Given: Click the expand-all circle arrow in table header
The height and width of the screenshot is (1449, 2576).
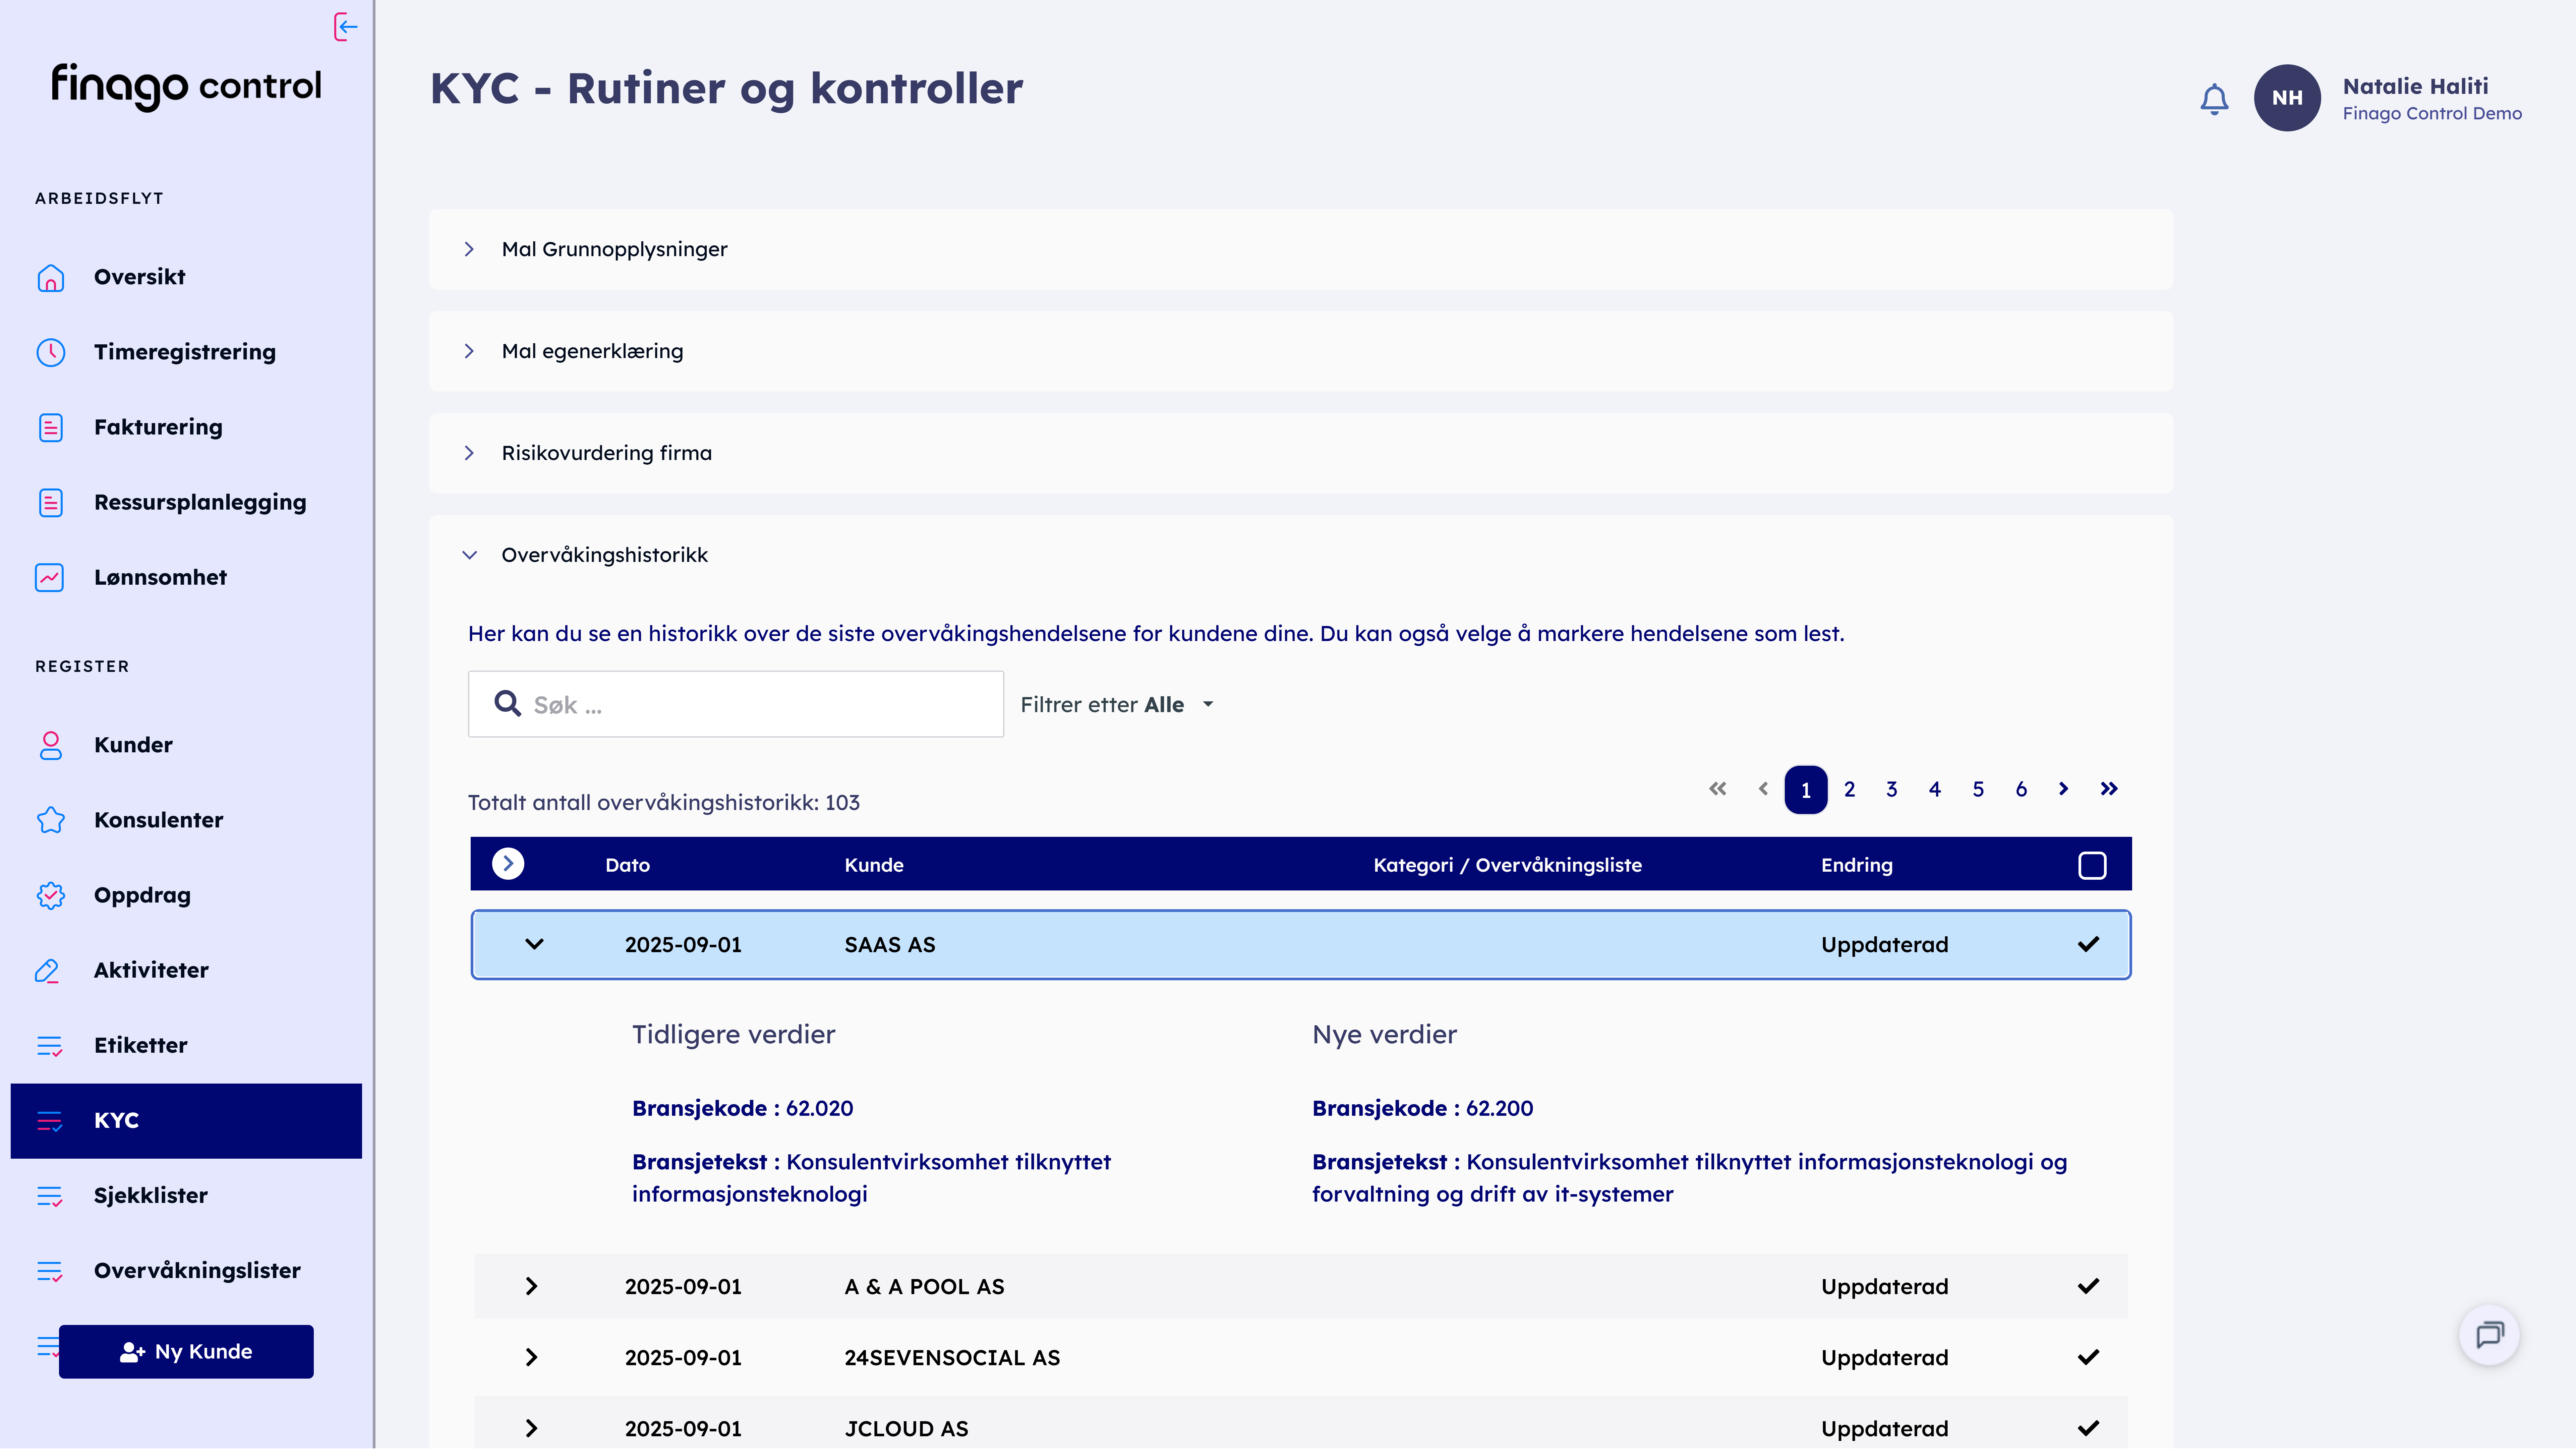Looking at the screenshot, I should pyautogui.click(x=508, y=864).
